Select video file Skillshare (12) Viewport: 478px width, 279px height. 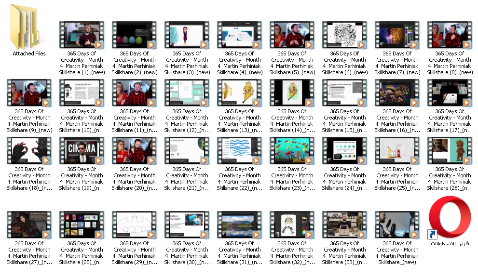pos(187,93)
